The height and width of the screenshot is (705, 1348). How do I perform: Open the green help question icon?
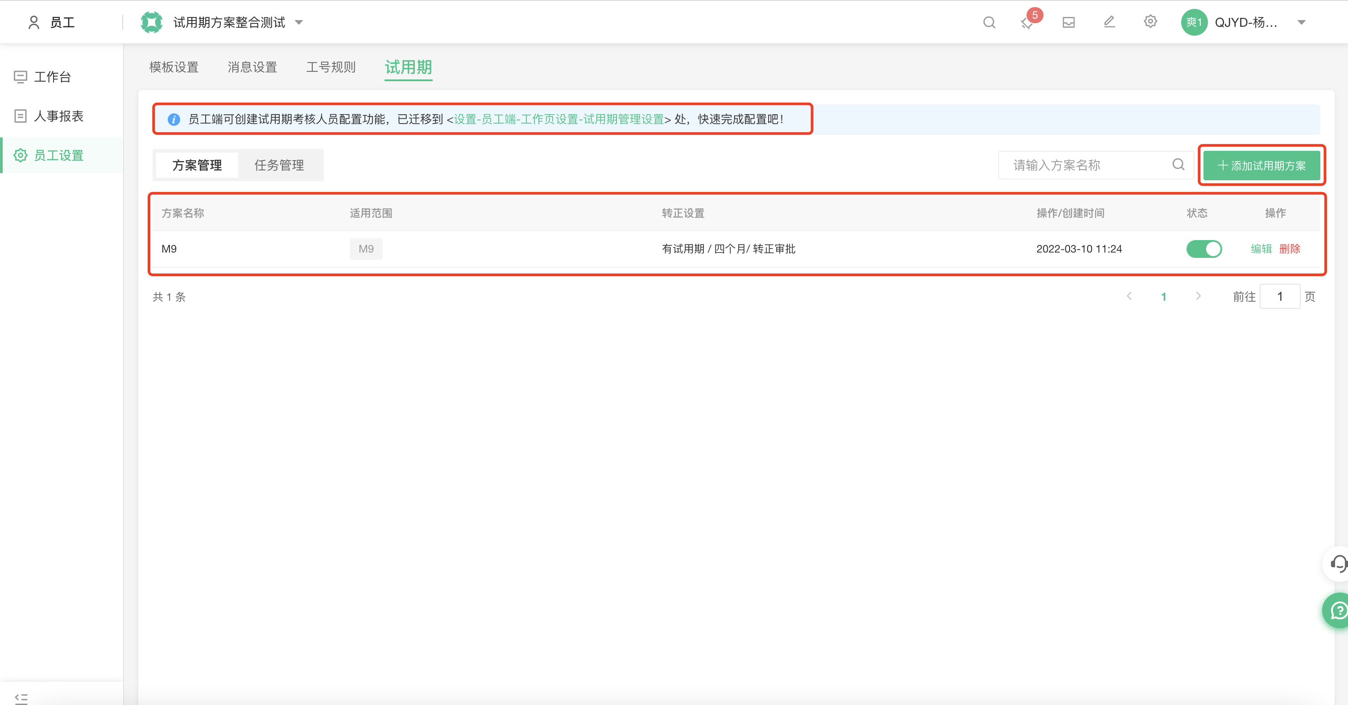tap(1338, 610)
